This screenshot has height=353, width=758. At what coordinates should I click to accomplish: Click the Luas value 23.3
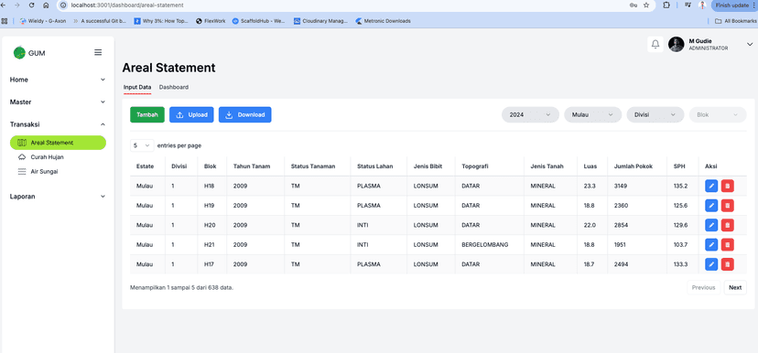(590, 186)
